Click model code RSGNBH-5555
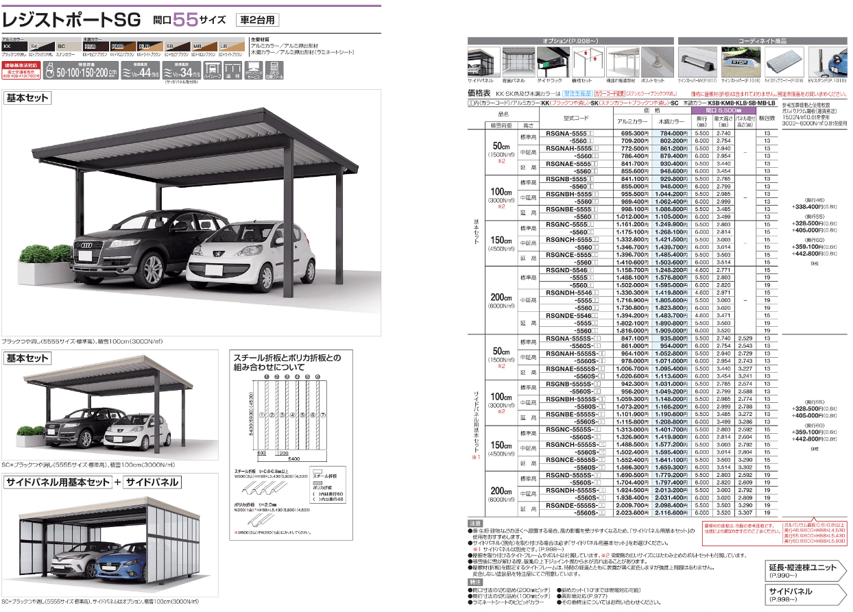 (x=573, y=194)
